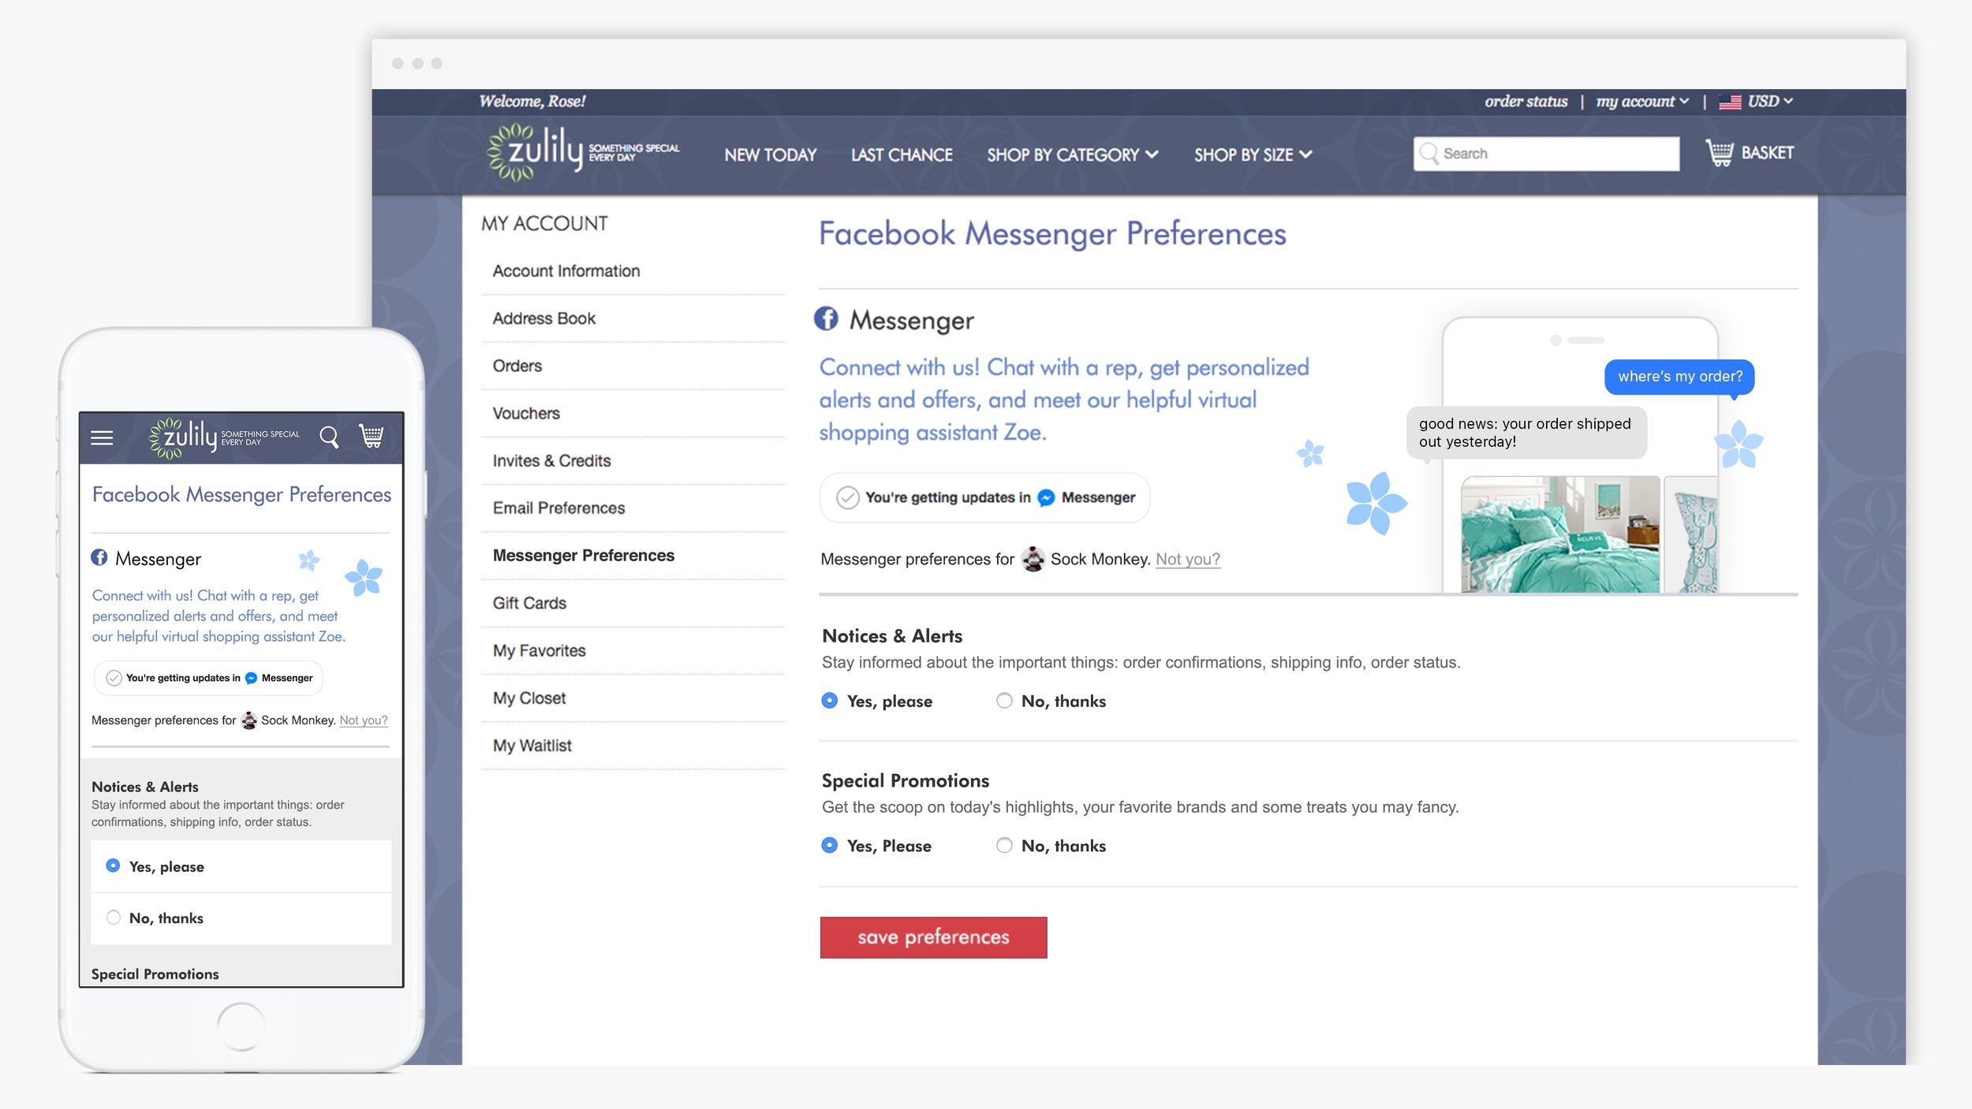Click into the Search input field
Screen dimensions: 1972x1109
point(1546,153)
